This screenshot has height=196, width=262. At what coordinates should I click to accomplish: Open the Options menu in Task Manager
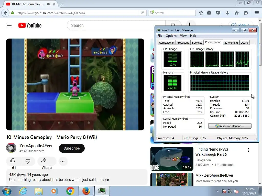171,36
